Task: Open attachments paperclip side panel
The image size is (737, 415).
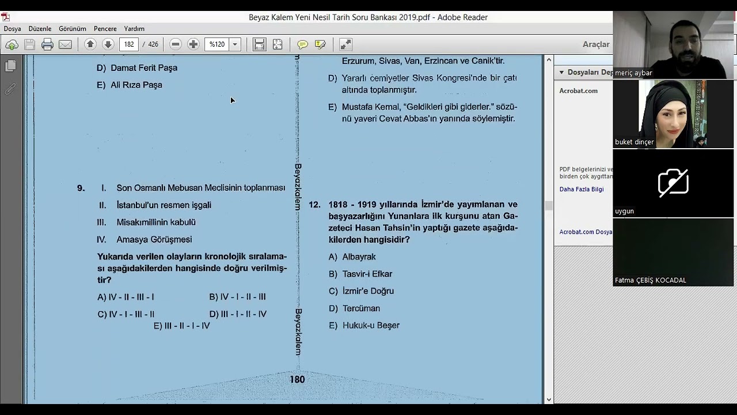Action: [x=10, y=89]
